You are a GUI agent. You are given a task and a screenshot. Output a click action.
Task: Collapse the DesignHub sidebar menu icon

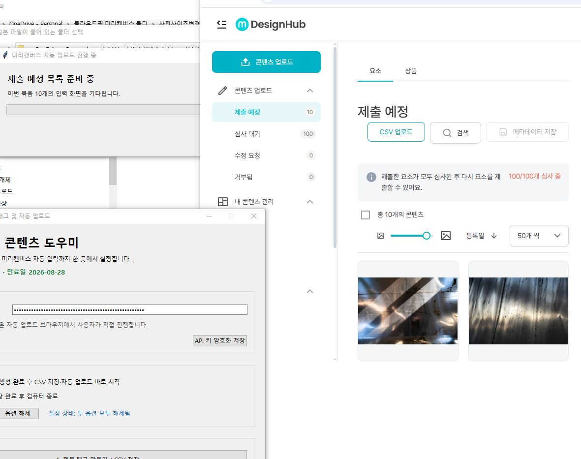click(221, 25)
